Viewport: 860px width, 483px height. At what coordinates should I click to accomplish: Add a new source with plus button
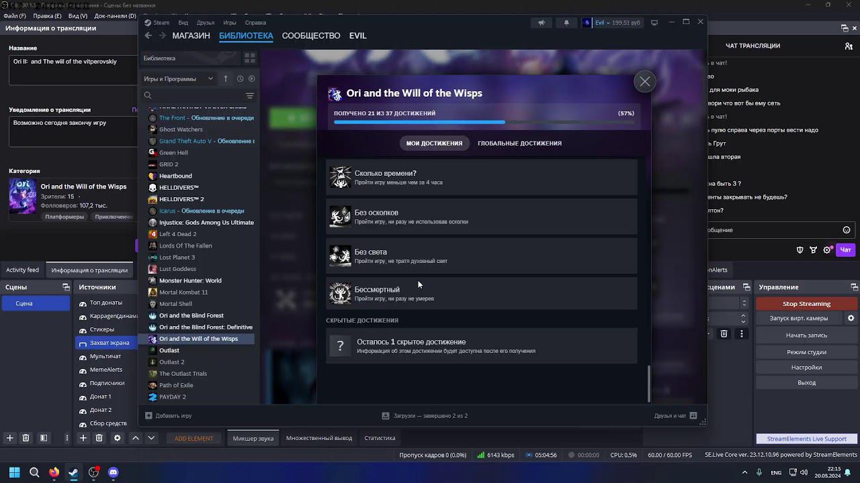83,438
